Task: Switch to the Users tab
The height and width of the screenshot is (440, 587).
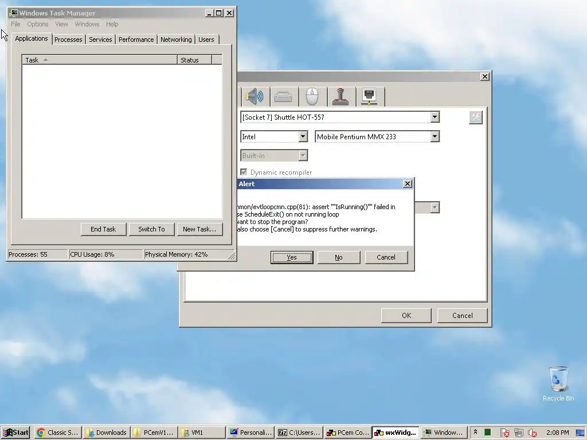Action: tap(206, 40)
